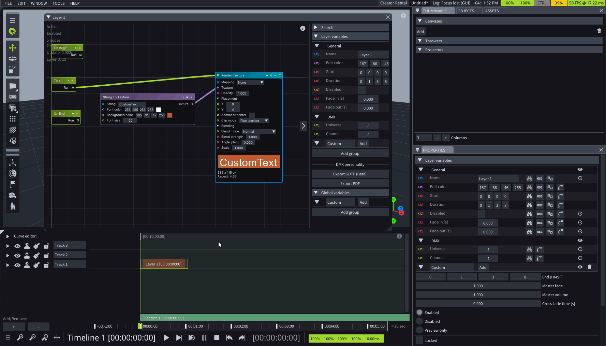Click the lock icon for Track 3
Screen dimensions: 606x346
[x=46, y=246]
